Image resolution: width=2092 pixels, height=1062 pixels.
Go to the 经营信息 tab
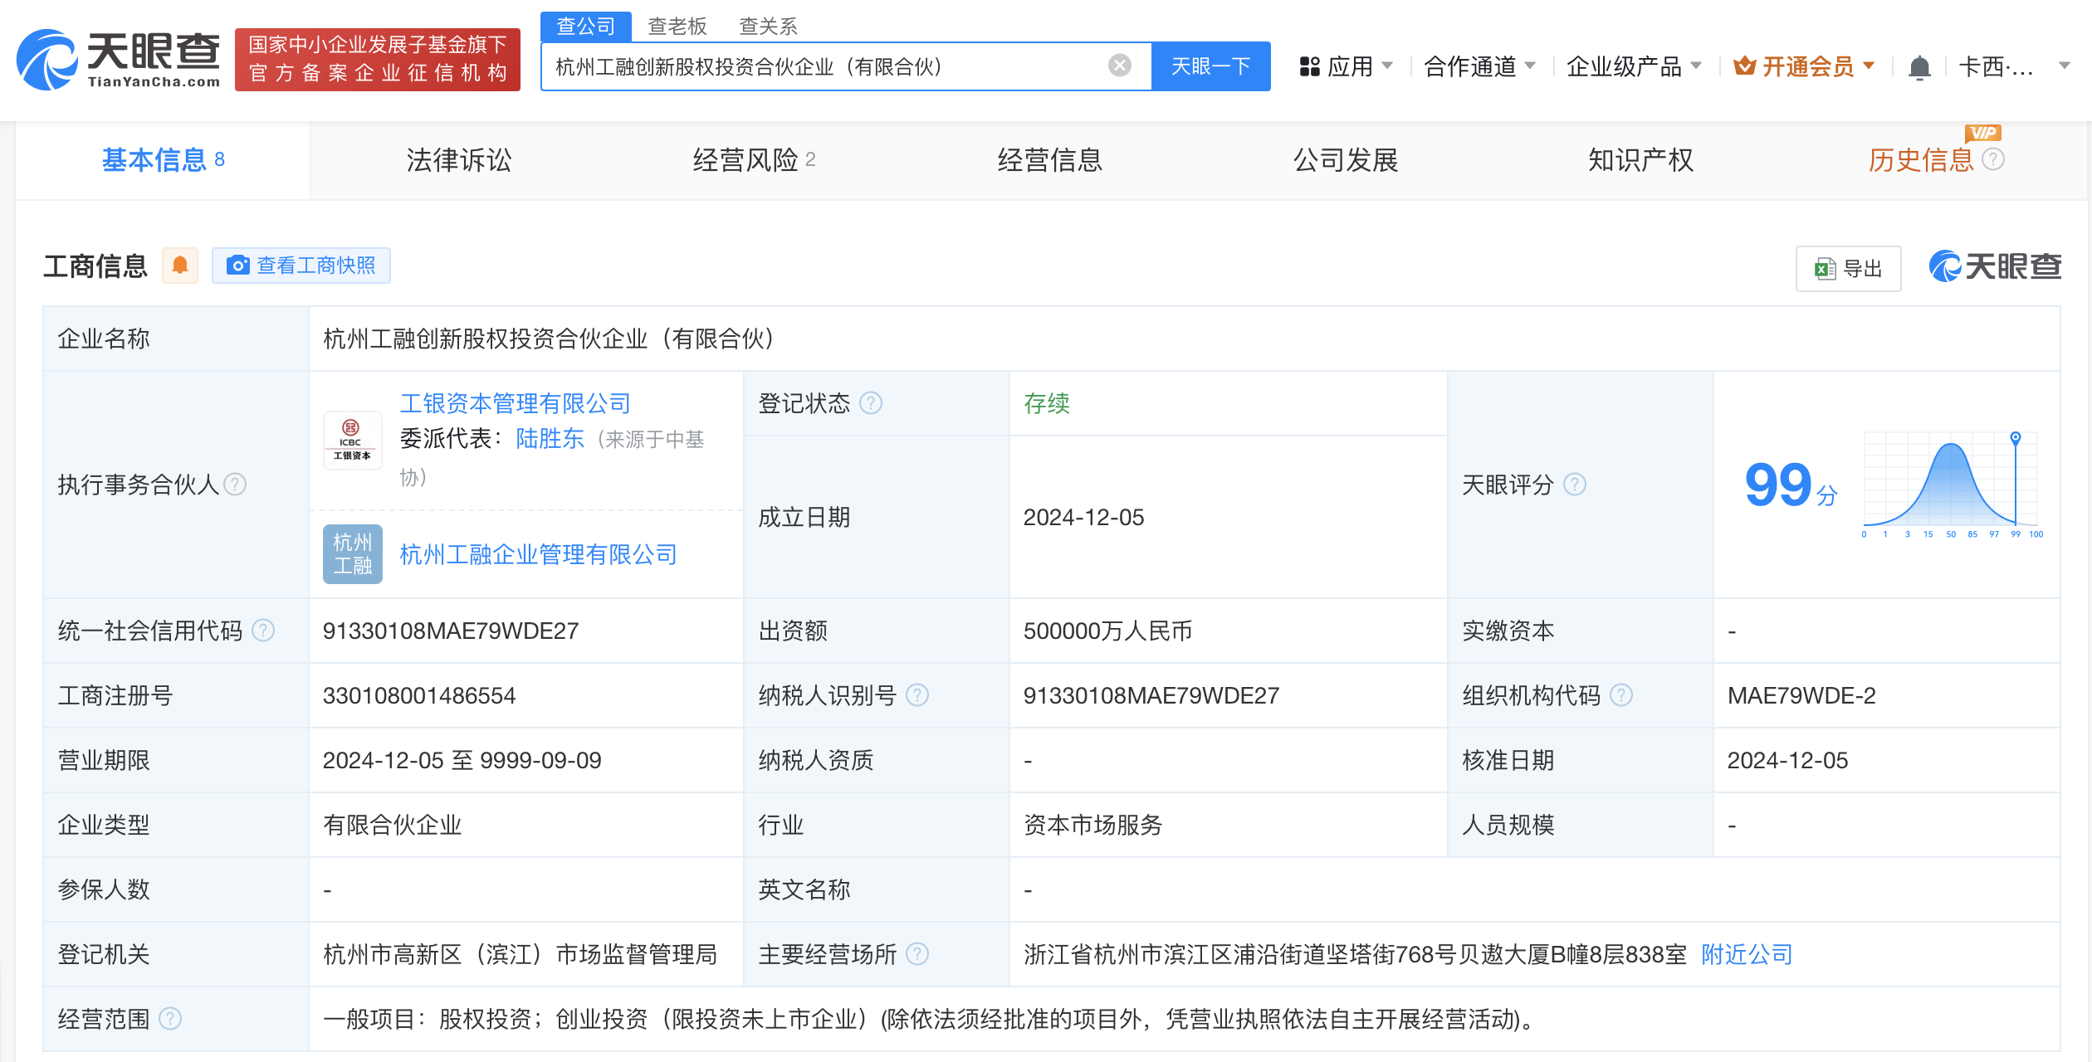1049,159
